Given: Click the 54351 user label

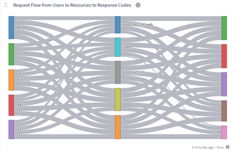Looking at the screenshot, I should pyautogui.click(x=20, y=129).
